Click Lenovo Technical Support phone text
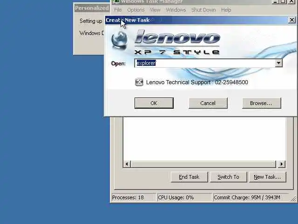 pyautogui.click(x=197, y=82)
